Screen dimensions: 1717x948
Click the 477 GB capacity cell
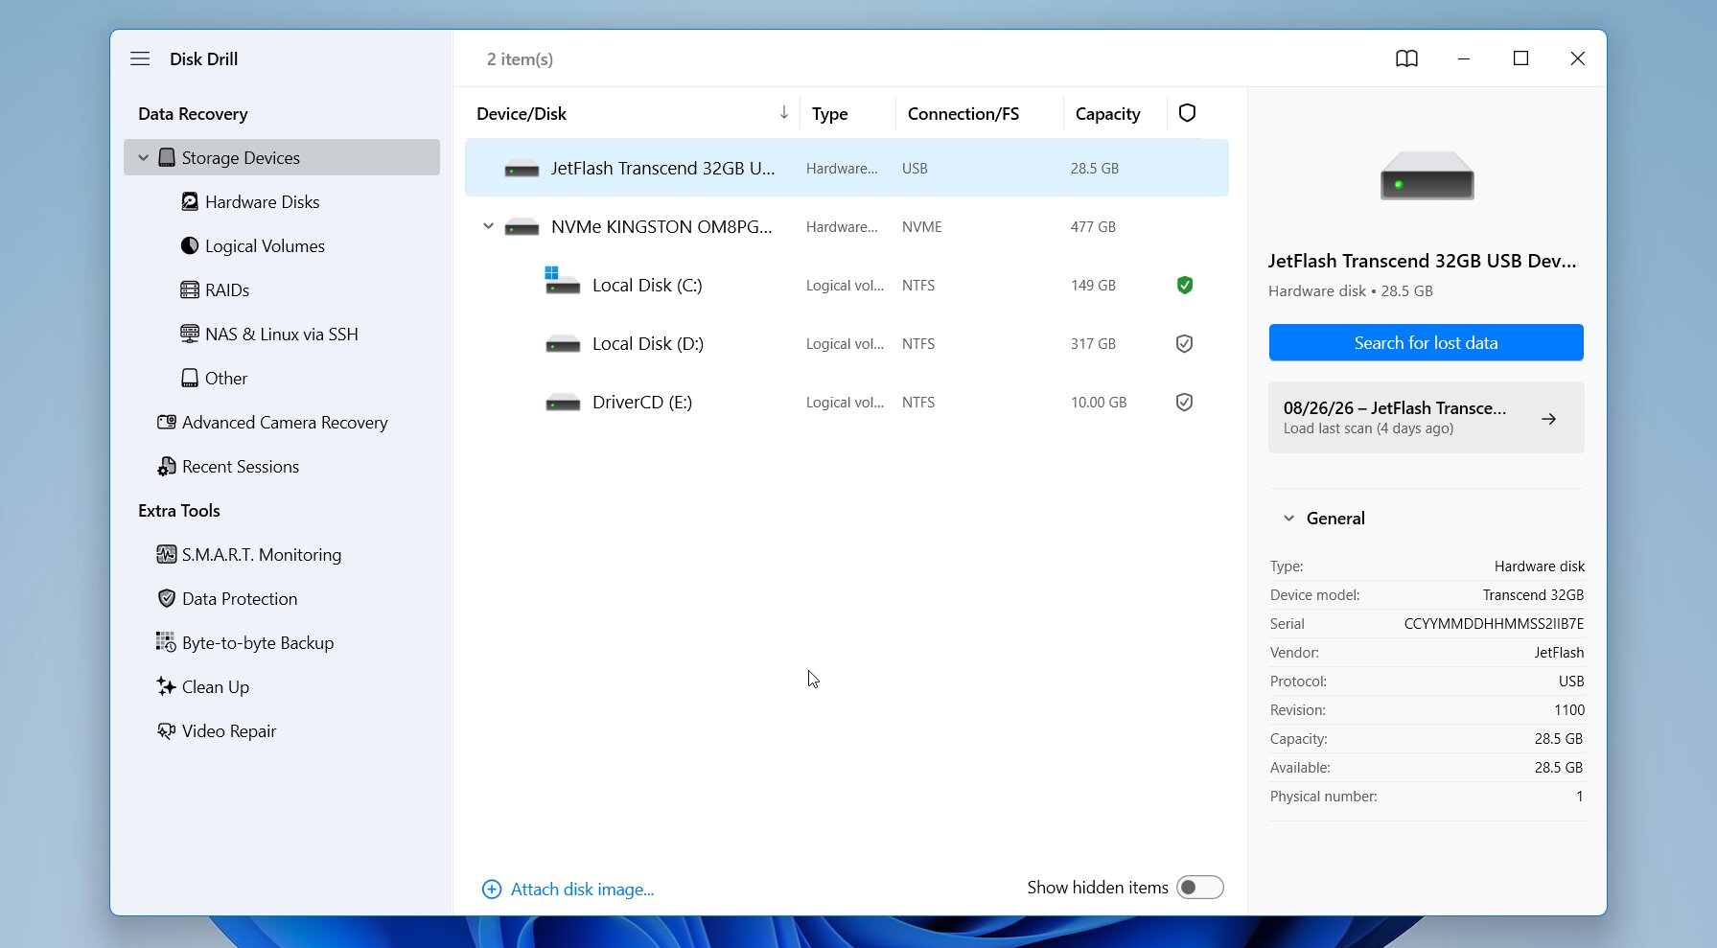[1093, 226]
